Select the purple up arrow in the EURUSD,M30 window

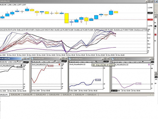(x=149, y=64)
